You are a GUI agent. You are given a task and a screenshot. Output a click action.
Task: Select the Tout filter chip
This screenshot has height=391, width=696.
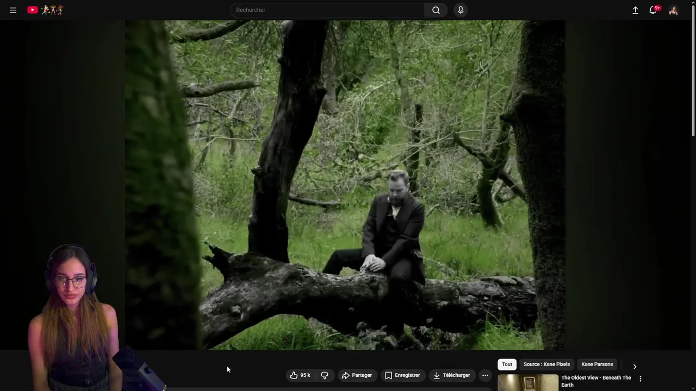[x=507, y=364]
